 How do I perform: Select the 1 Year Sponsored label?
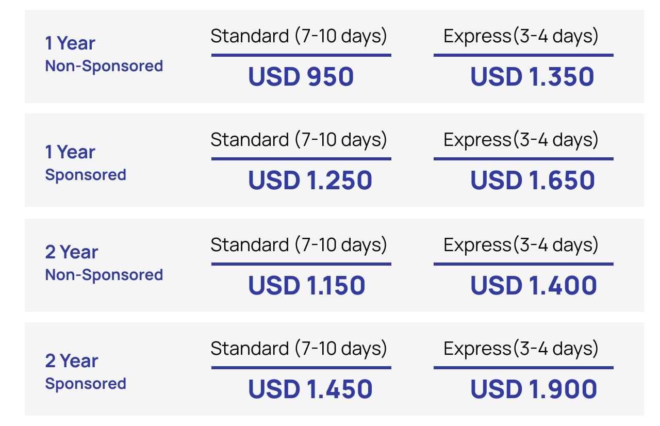coord(86,163)
